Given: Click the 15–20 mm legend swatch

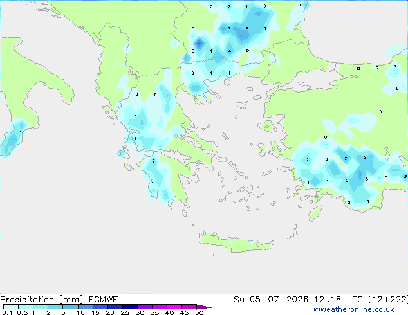Looking at the screenshot, I should [100, 307].
